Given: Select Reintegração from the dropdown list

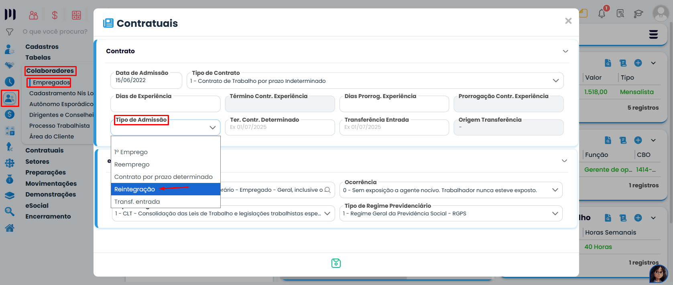Looking at the screenshot, I should [135, 189].
